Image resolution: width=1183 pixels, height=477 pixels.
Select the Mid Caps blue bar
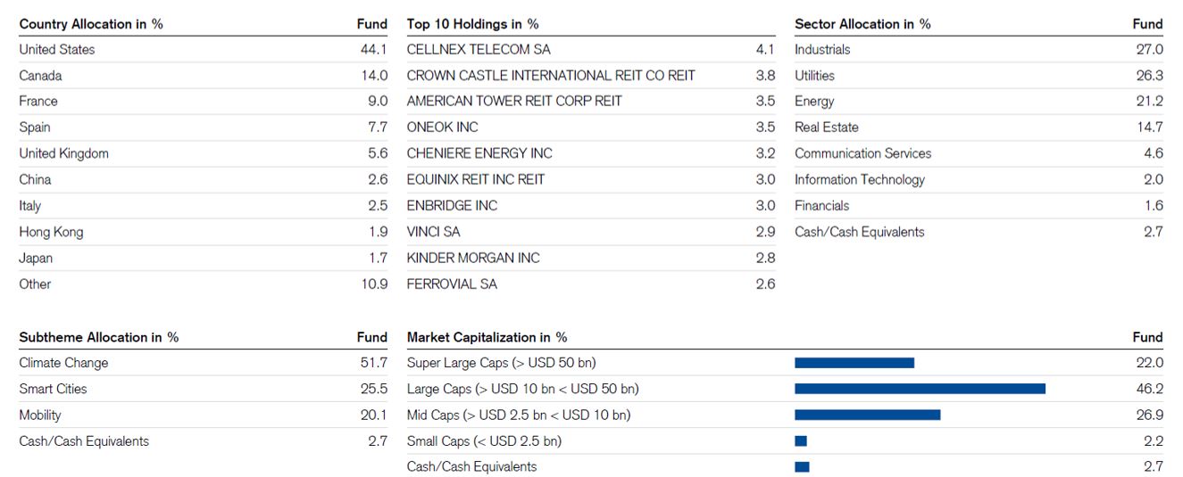867,415
